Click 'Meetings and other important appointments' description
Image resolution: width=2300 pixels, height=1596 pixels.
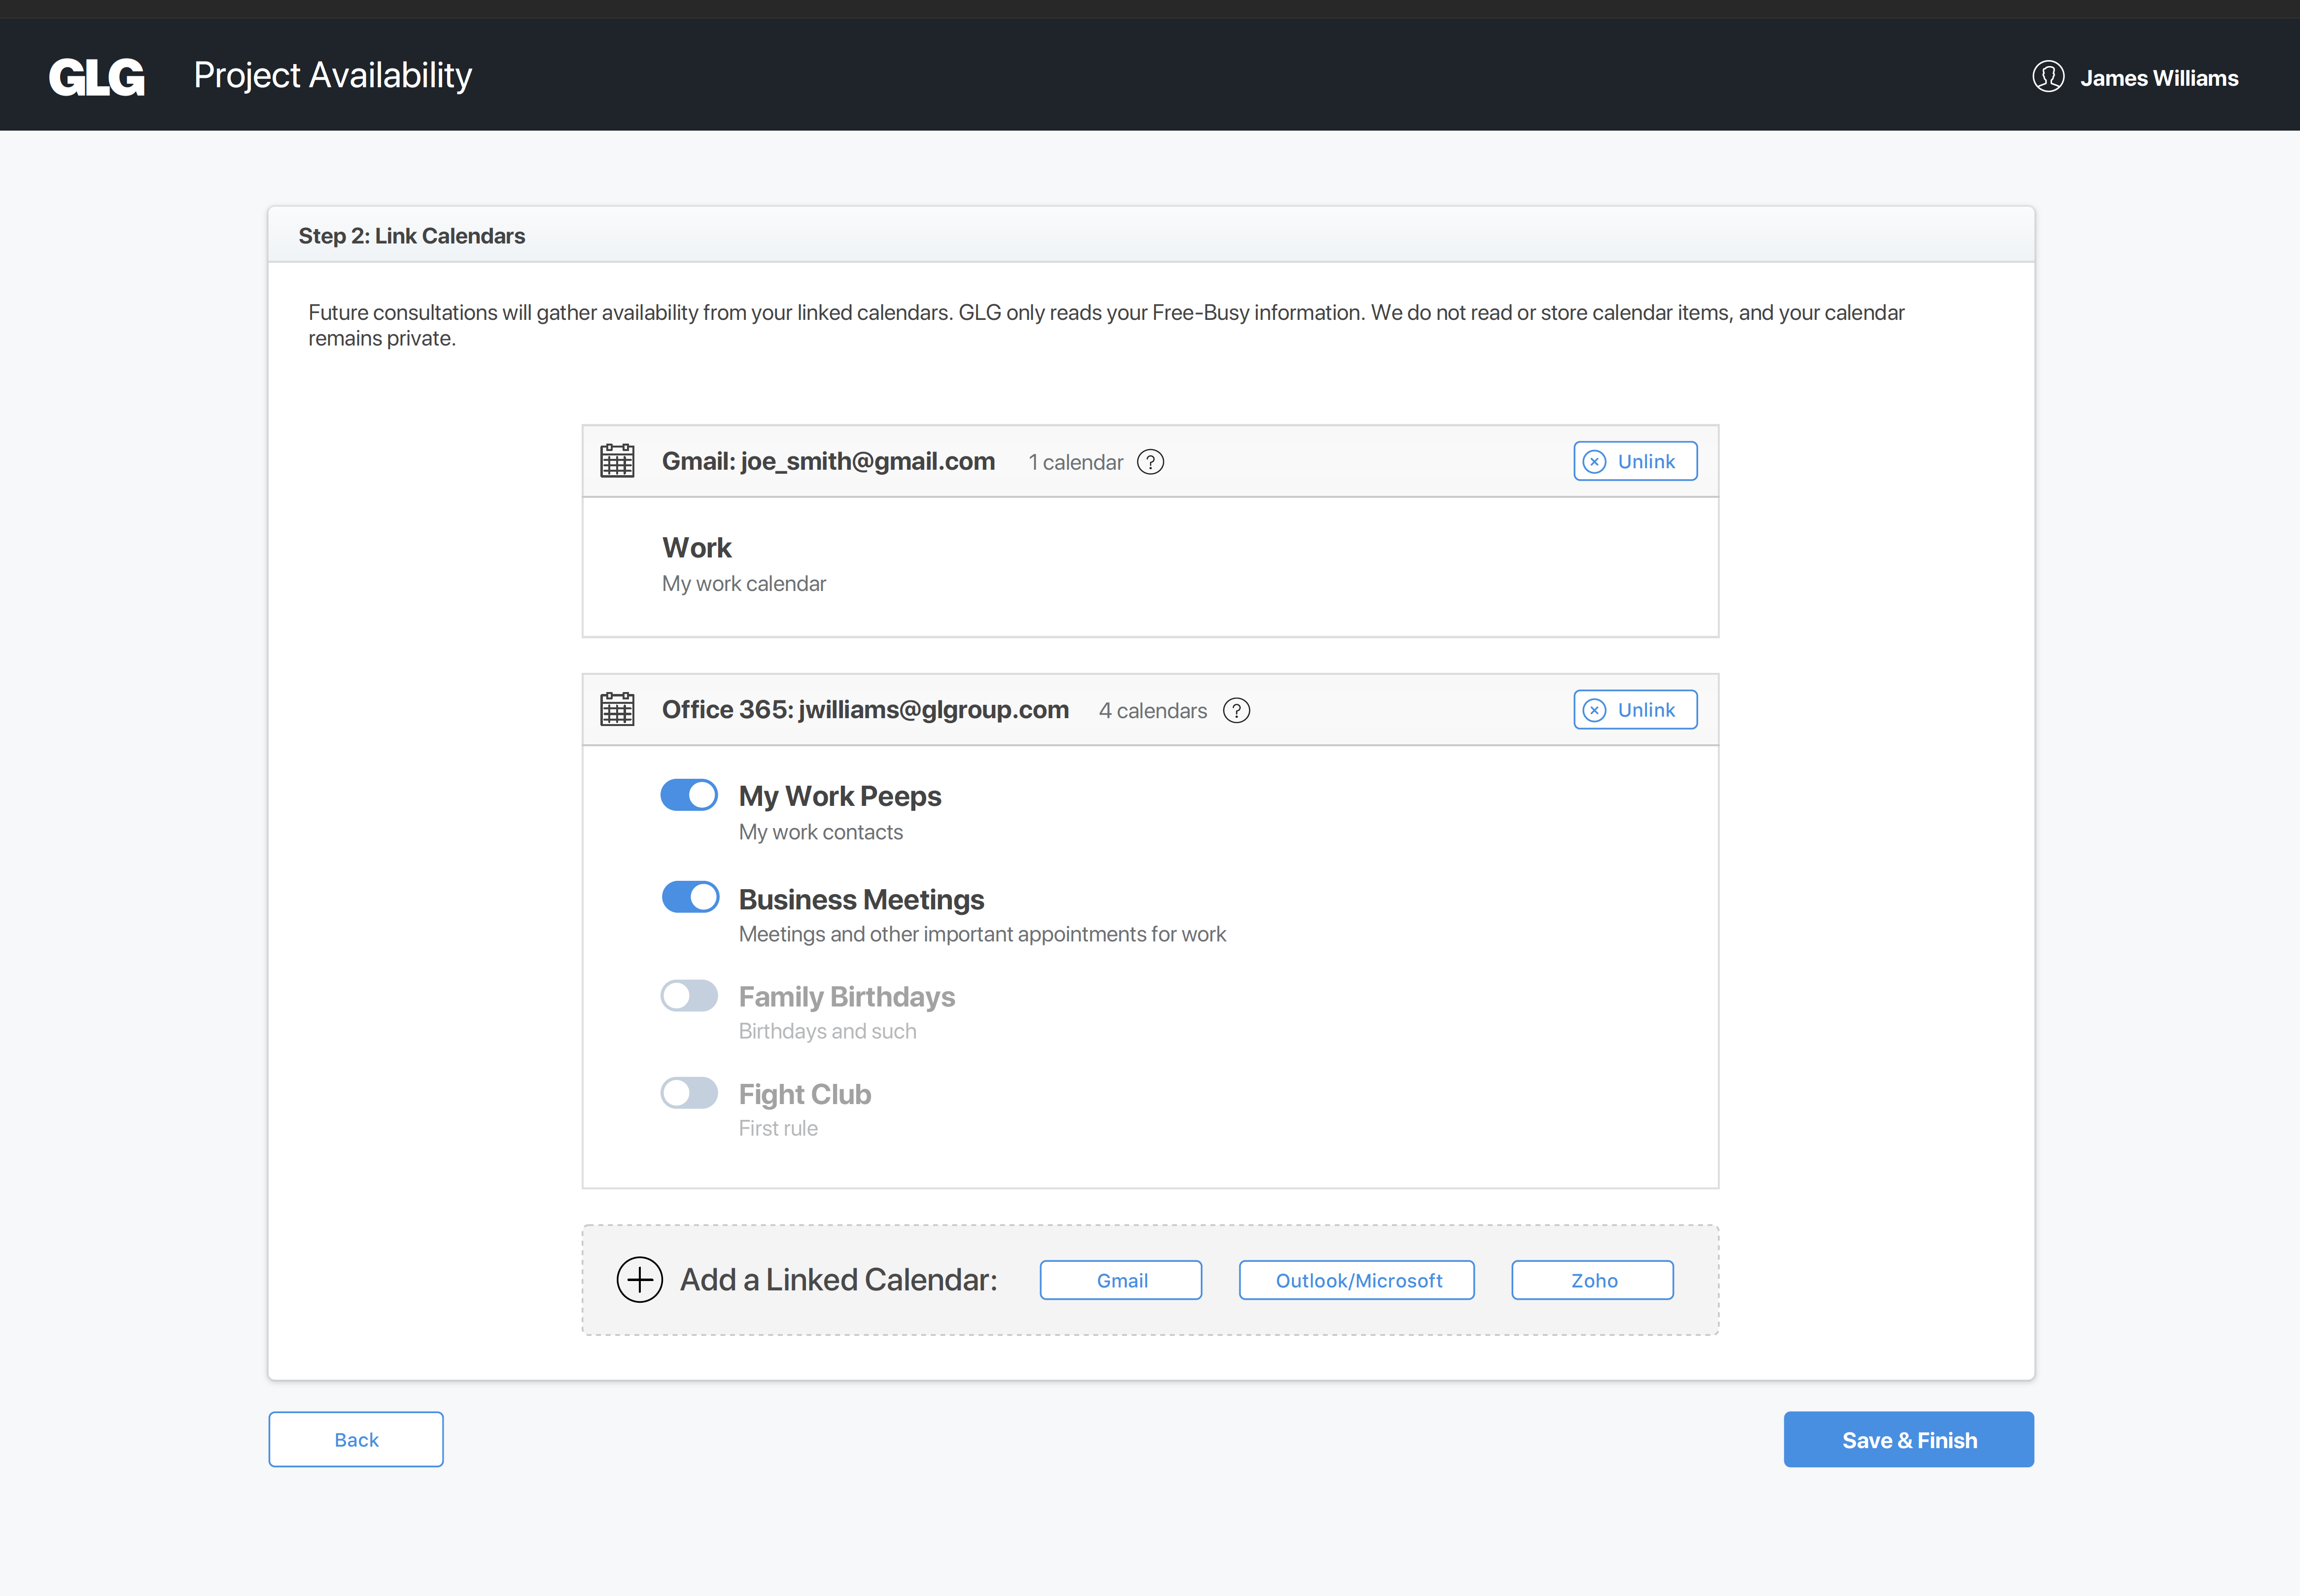[x=982, y=934]
